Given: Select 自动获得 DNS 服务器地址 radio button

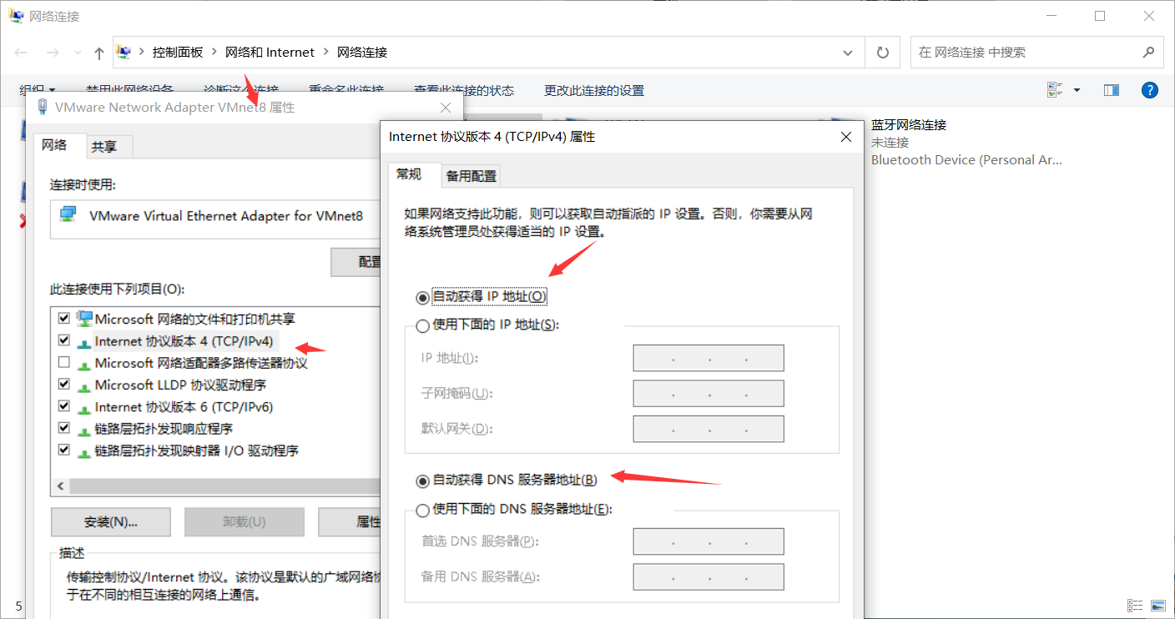Looking at the screenshot, I should pos(422,481).
